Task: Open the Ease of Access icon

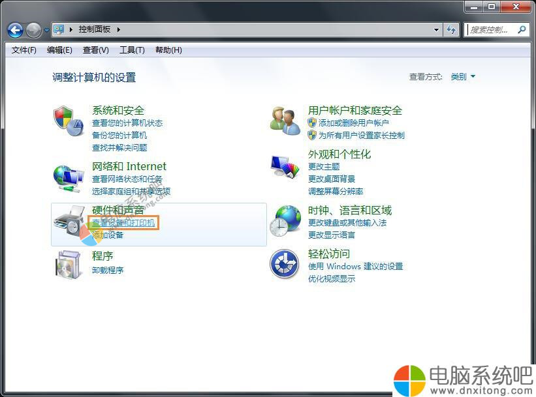Action: click(285, 263)
